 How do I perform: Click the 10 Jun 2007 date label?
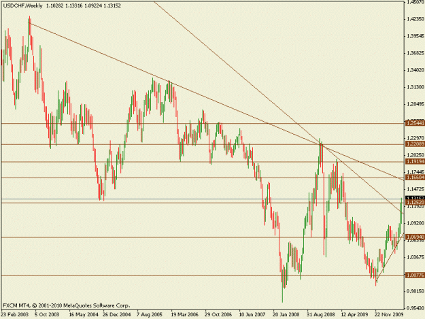tap(252, 315)
